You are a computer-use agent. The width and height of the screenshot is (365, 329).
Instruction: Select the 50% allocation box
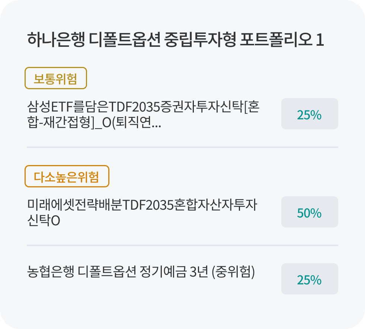(309, 212)
